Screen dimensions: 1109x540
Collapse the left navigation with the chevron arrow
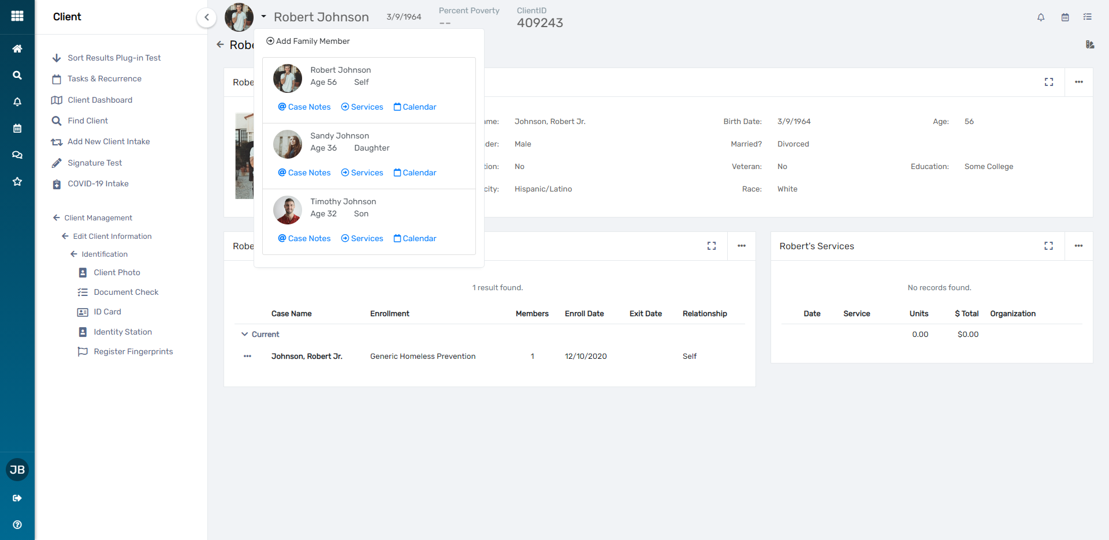coord(206,17)
